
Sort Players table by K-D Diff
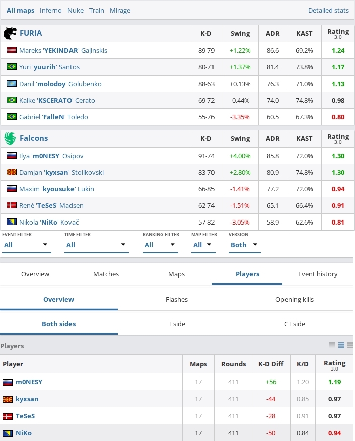click(271, 364)
